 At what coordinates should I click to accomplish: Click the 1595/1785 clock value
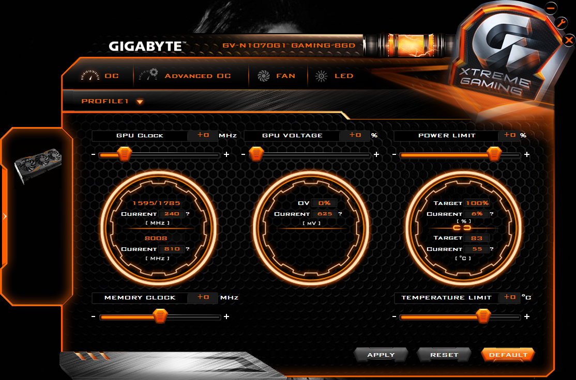pyautogui.click(x=157, y=203)
